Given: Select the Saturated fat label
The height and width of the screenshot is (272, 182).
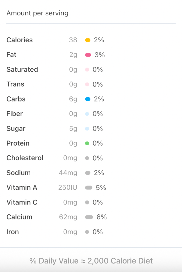Looking at the screenshot, I should click(22, 70).
